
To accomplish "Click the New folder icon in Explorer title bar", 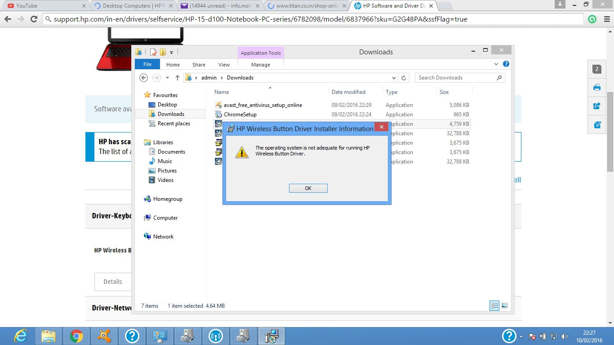I will click(163, 52).
